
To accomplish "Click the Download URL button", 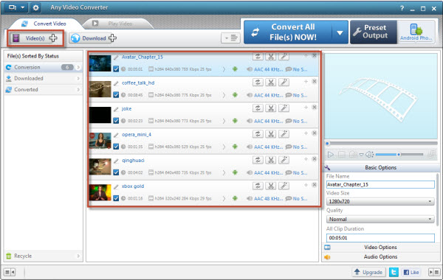I will [x=93, y=38].
